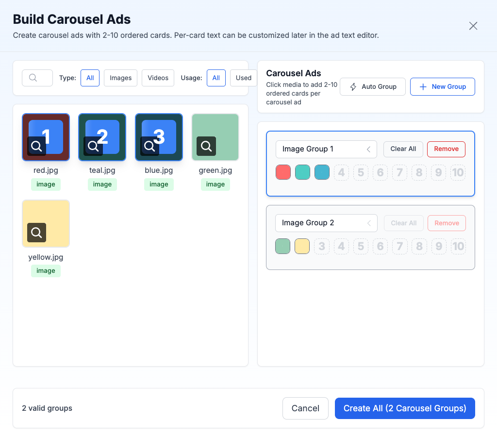The image size is (497, 437).
Task: Click the red swatch in Image Group 1
Action: tap(283, 172)
